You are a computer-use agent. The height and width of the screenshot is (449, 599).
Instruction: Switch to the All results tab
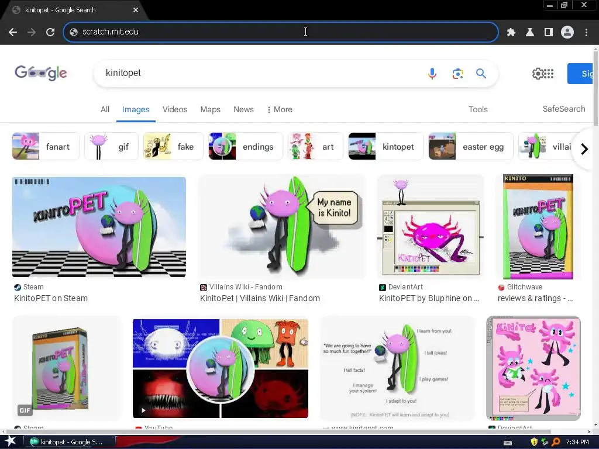coord(105,109)
